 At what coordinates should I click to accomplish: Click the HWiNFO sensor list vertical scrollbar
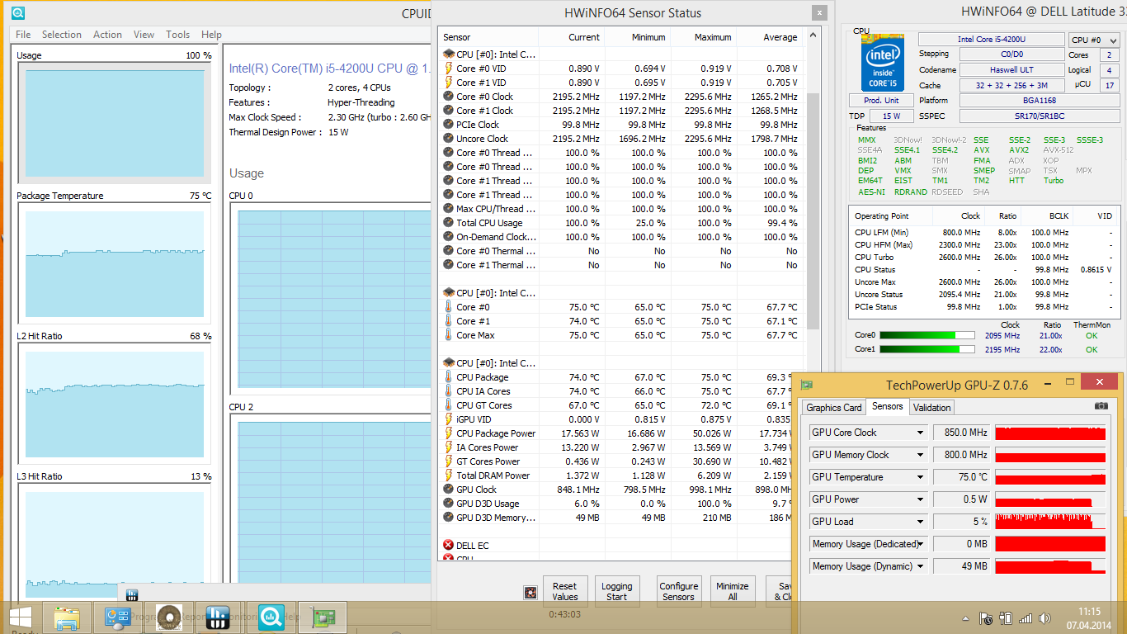(813, 211)
